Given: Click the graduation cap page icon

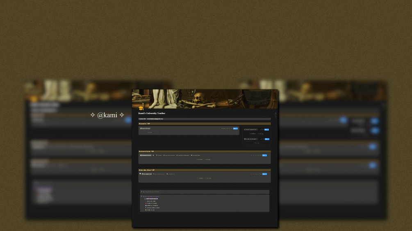Looking at the screenshot, I should [x=141, y=108].
